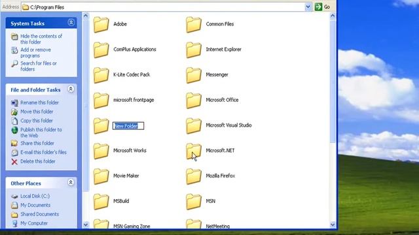Click the task pane scroll down arrow
419x235 pixels.
point(86,225)
